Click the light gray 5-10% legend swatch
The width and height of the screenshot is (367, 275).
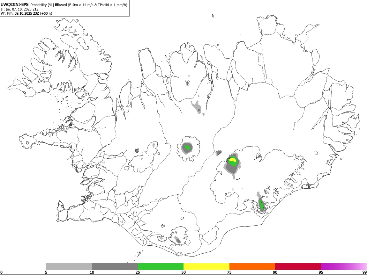[x=69, y=266]
